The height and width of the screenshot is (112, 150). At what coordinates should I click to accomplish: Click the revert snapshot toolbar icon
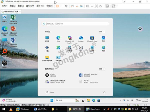point(77,6)
